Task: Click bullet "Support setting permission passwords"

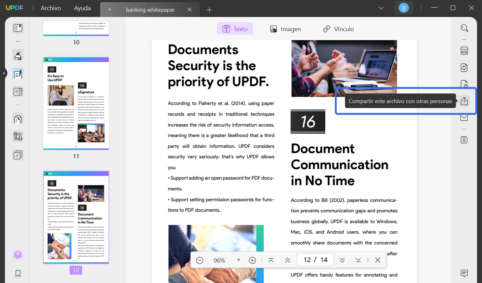Action: point(221,205)
